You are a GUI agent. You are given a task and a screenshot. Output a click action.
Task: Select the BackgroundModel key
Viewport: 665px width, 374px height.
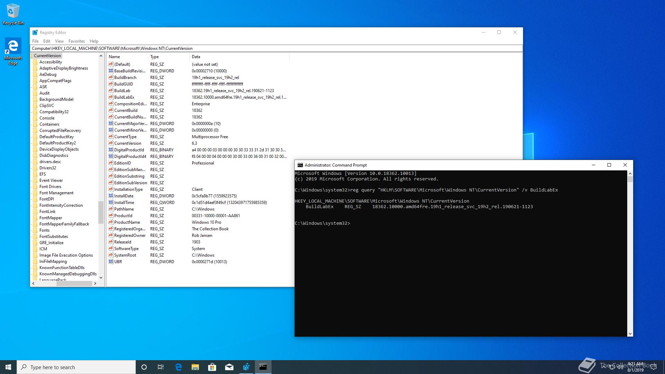[x=56, y=99]
